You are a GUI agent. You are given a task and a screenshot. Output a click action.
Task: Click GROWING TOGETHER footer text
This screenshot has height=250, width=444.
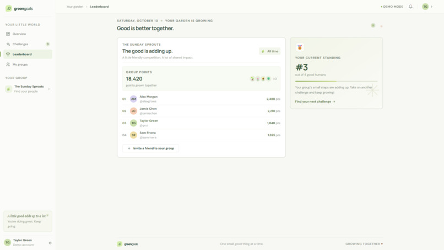pyautogui.click(x=364, y=244)
